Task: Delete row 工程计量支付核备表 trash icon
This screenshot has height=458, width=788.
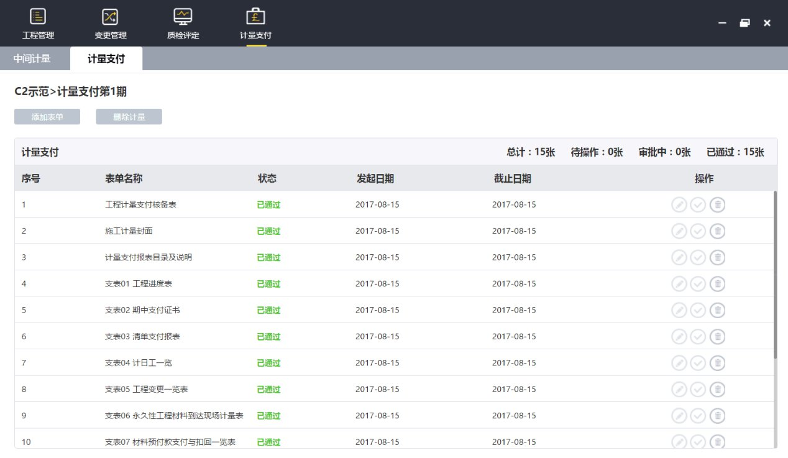Action: tap(718, 204)
